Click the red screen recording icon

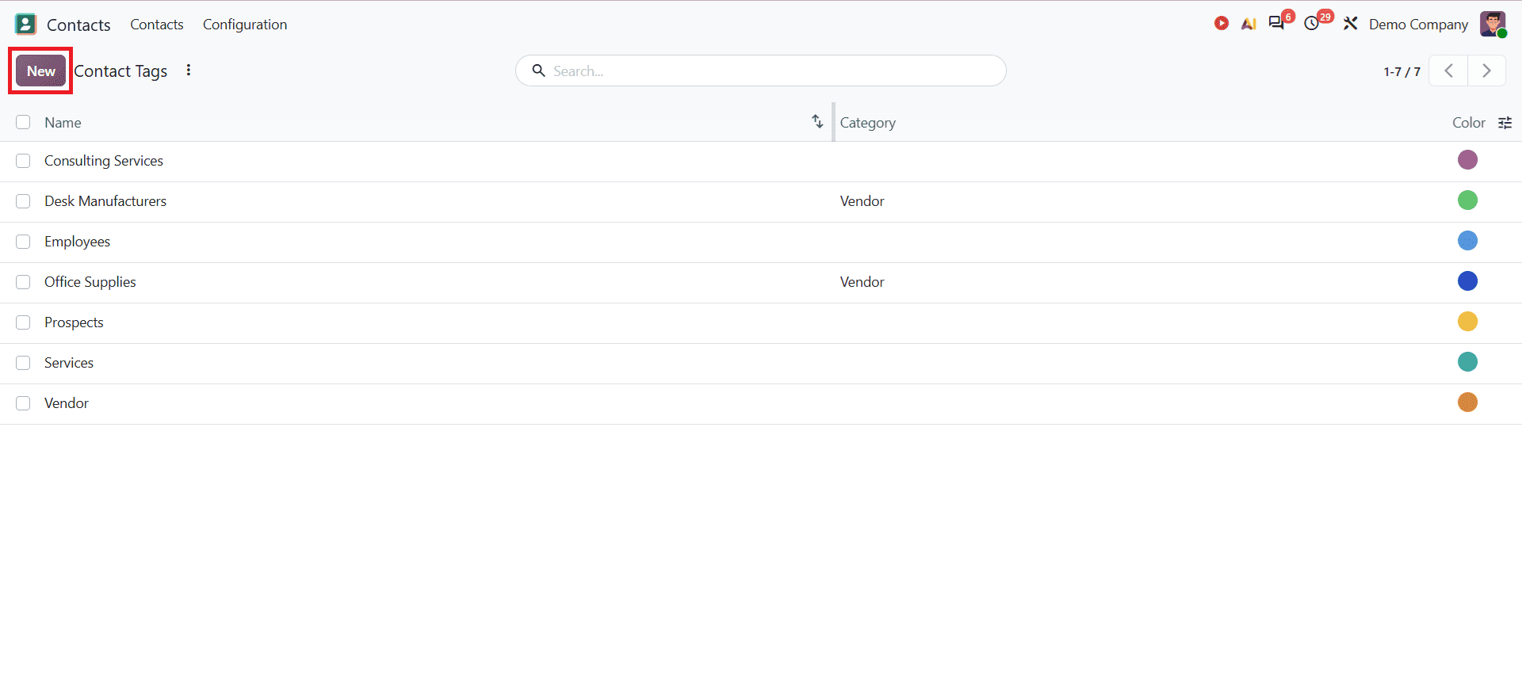(x=1222, y=24)
